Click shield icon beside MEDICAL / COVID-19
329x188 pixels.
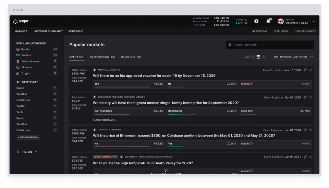[x=95, y=70]
